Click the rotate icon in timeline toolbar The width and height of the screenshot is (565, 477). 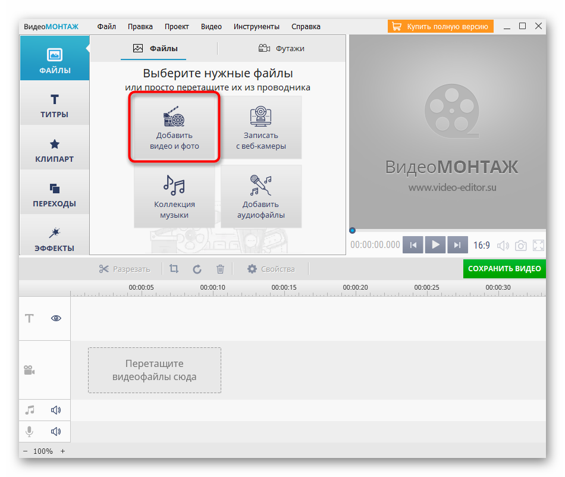point(197,269)
